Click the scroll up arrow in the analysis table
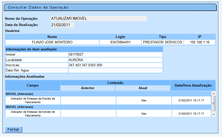This screenshot has width=222, height=137. [x=213, y=93]
